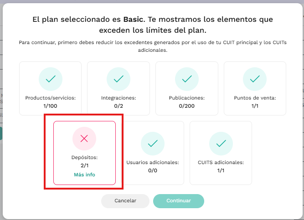This screenshot has height=220, width=304.
Task: Click the CUITS adicionales checkmark icon
Action: click(x=221, y=144)
